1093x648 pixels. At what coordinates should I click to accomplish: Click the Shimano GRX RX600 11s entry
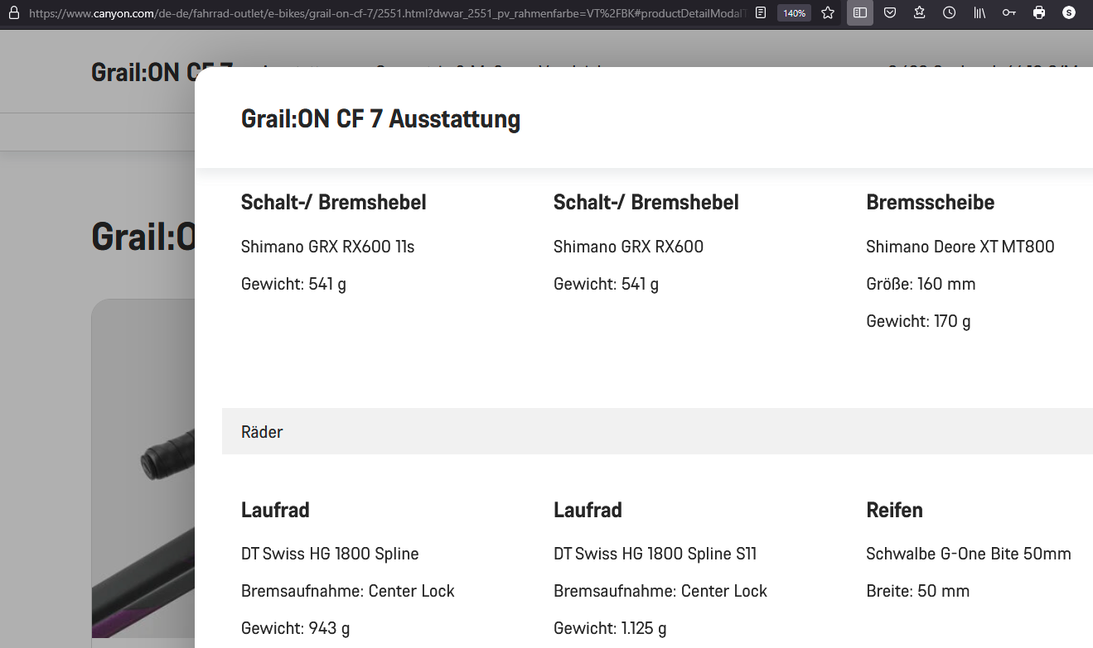tap(327, 247)
